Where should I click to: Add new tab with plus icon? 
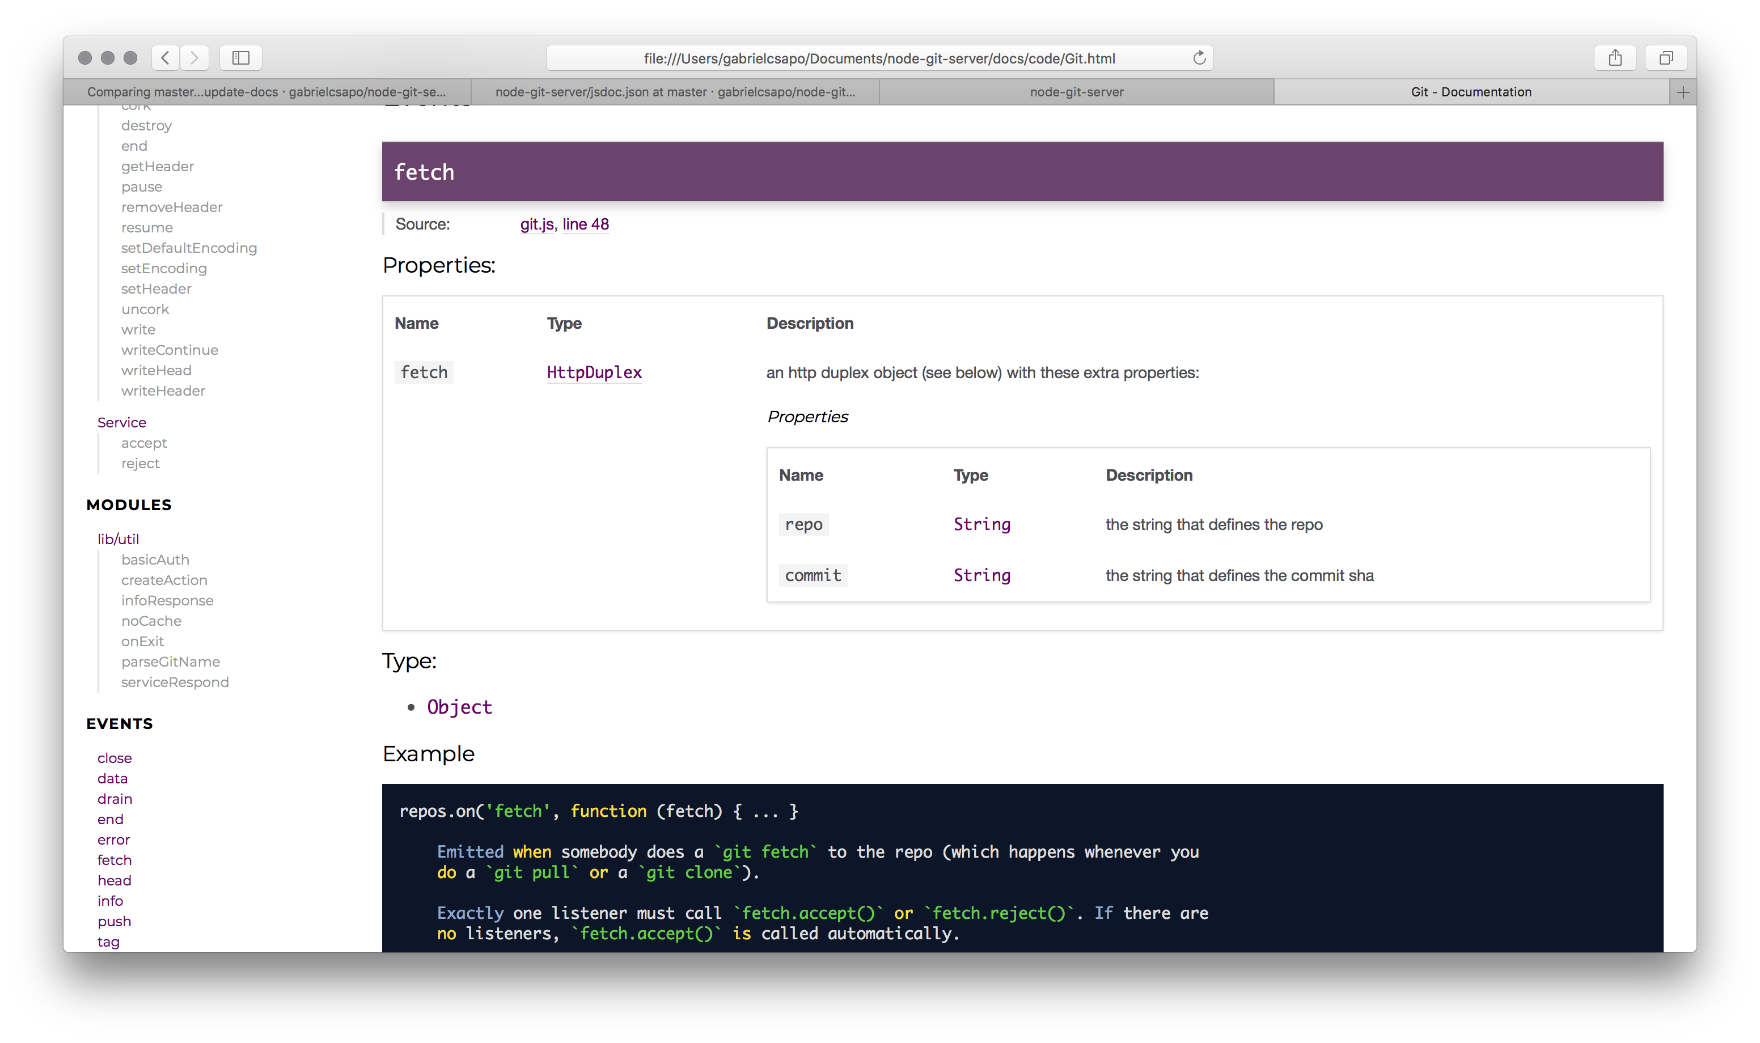click(1683, 92)
